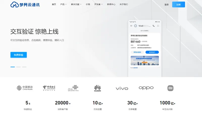Click the China Unicom logo
Screen dimensions: 202x114
click(73, 88)
